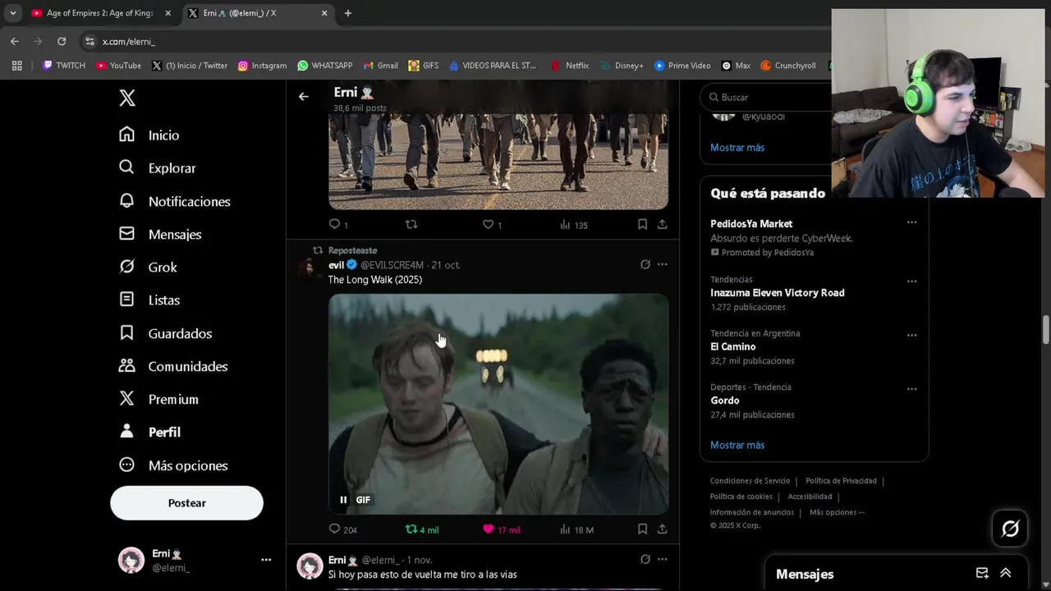Repost the 135-views post
This screenshot has width=1051, height=591.
tap(411, 224)
